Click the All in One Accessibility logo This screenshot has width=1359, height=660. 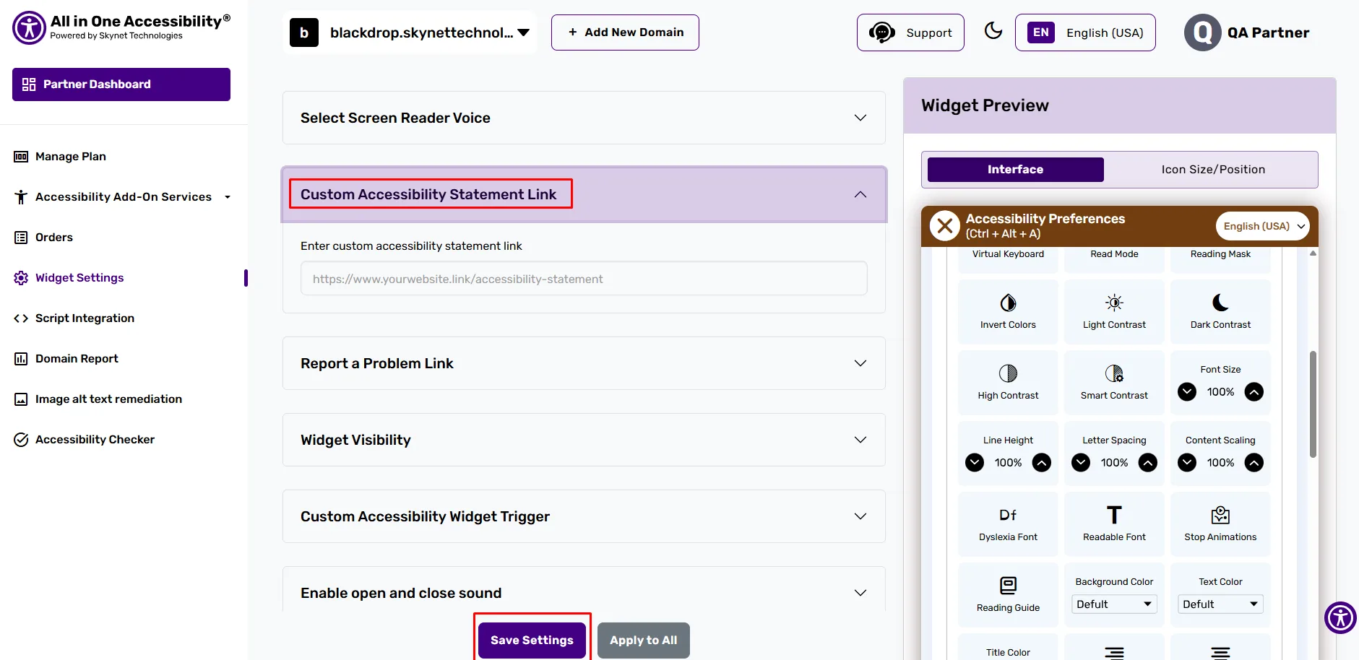121,27
